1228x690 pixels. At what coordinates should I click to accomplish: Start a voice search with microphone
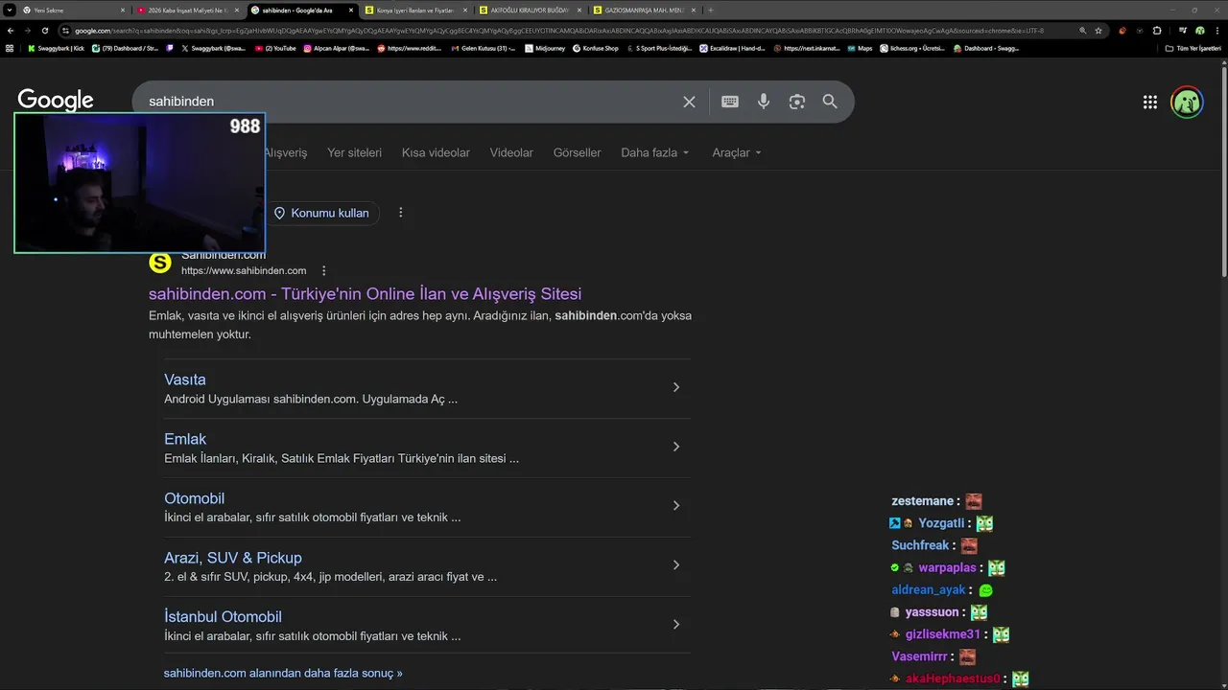pos(764,102)
